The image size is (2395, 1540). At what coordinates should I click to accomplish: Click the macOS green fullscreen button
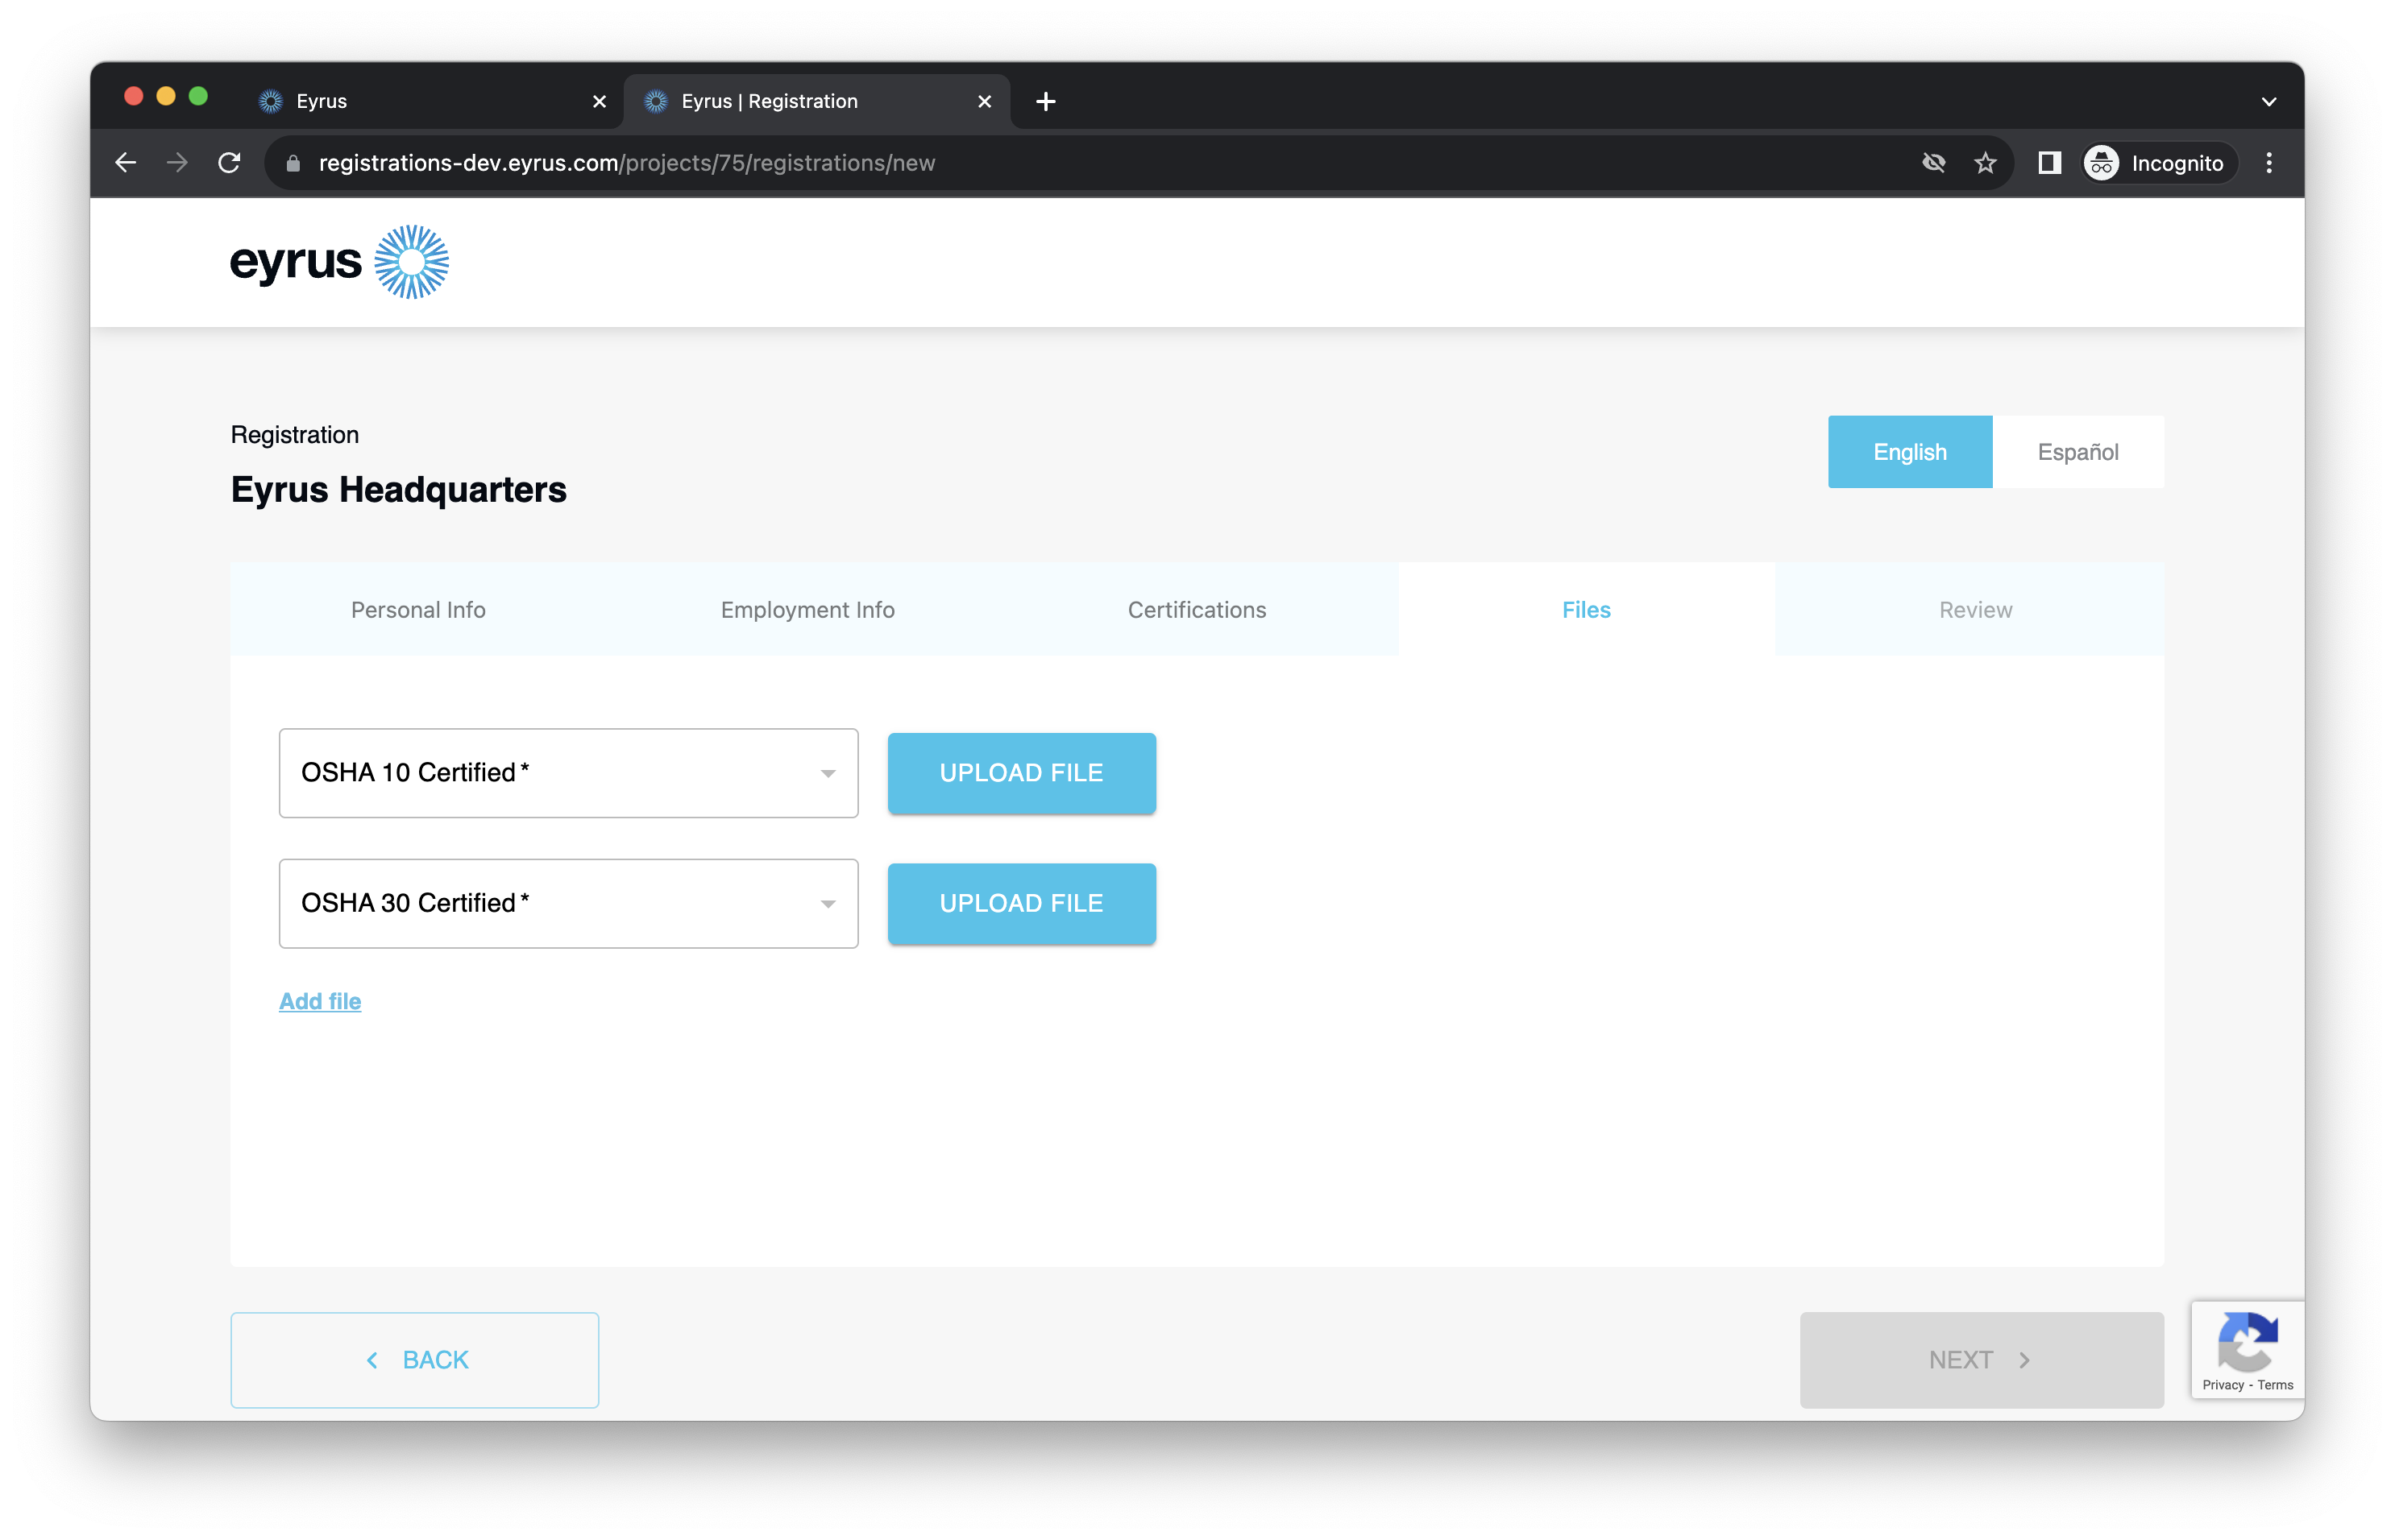click(x=198, y=96)
